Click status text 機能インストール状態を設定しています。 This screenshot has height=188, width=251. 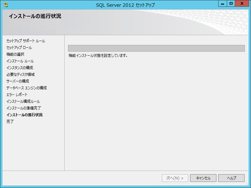98,56
